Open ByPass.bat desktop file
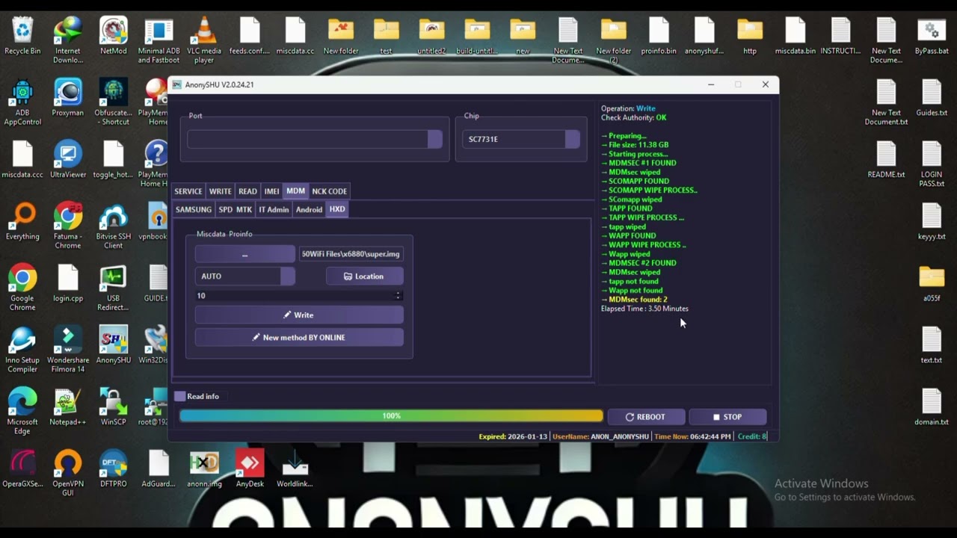This screenshot has width=957, height=538. (932, 36)
